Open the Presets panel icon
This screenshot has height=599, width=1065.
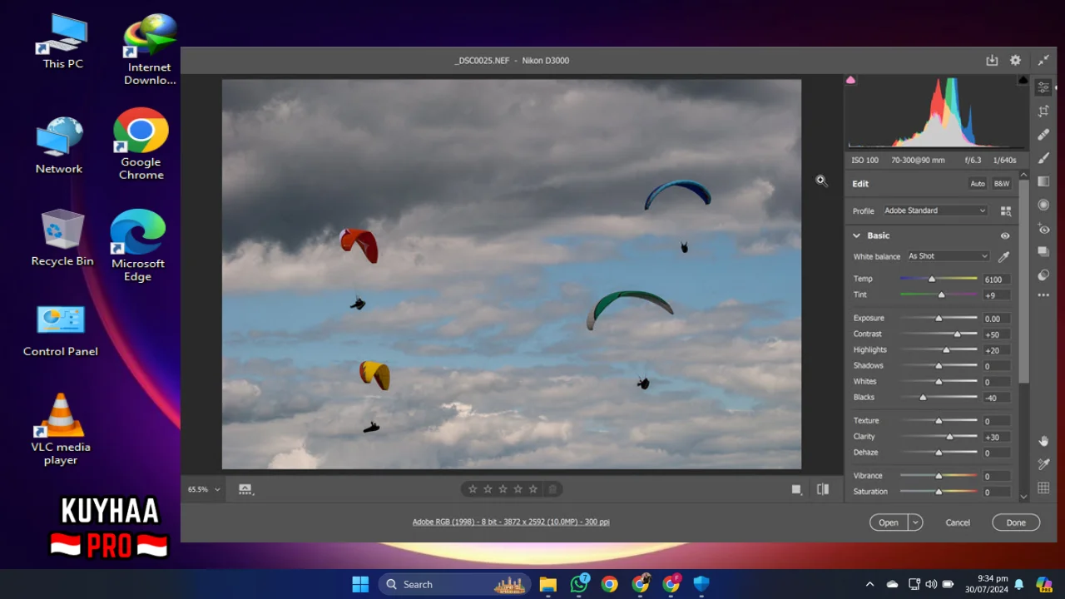click(x=1043, y=275)
